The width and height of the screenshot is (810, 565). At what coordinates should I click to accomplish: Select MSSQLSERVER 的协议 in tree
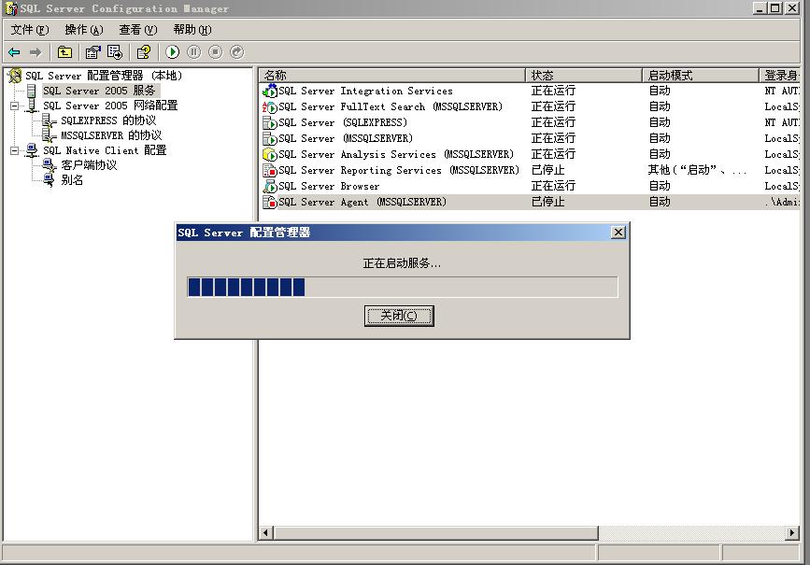(x=111, y=135)
